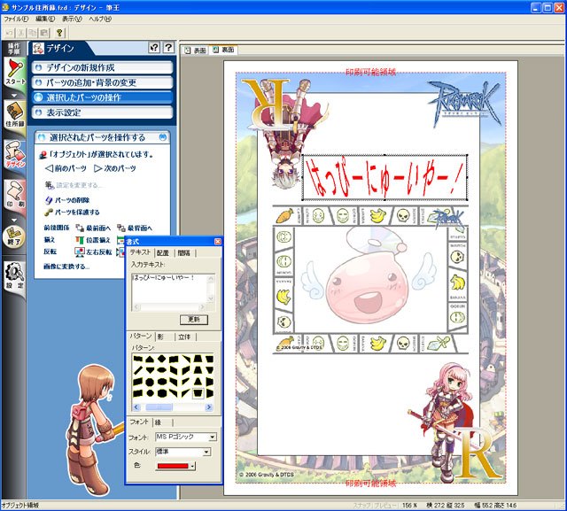Viewport: 567px width, 511px height.
Task: Switch to the 表面 page tab
Action: 199,50
